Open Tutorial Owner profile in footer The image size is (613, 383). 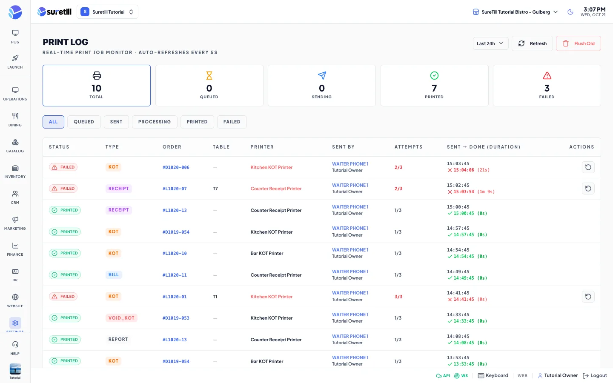tap(558, 376)
